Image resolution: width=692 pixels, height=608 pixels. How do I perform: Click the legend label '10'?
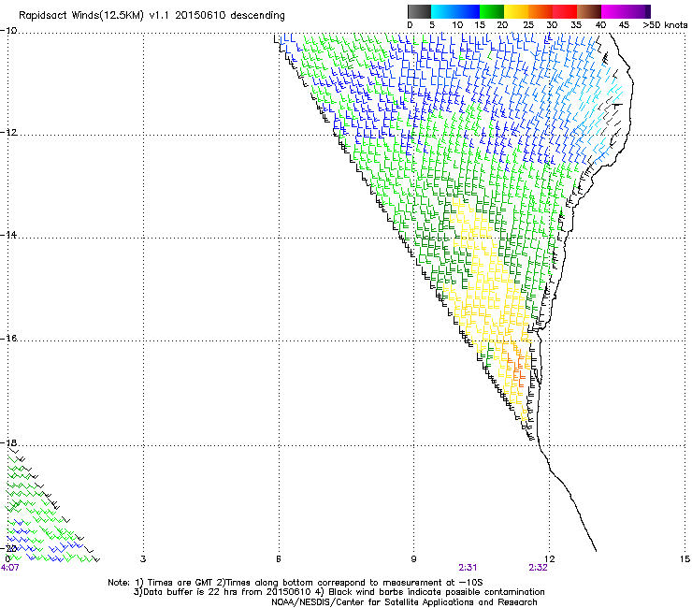[457, 25]
